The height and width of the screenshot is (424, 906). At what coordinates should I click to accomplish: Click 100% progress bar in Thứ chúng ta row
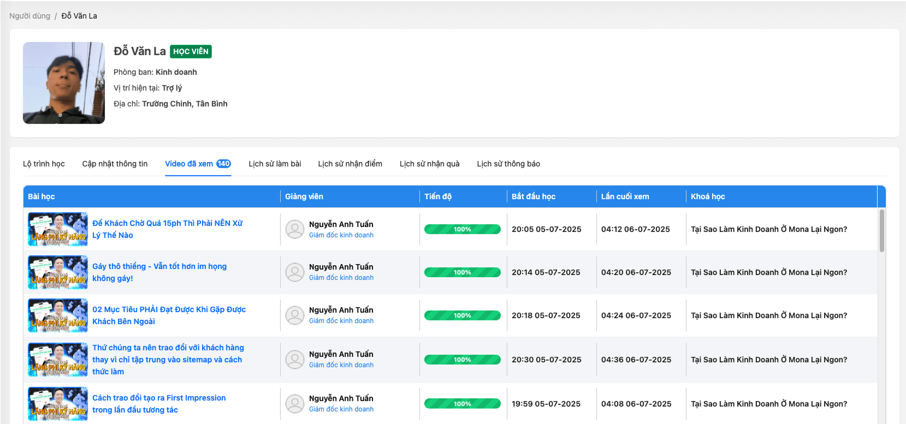463,360
